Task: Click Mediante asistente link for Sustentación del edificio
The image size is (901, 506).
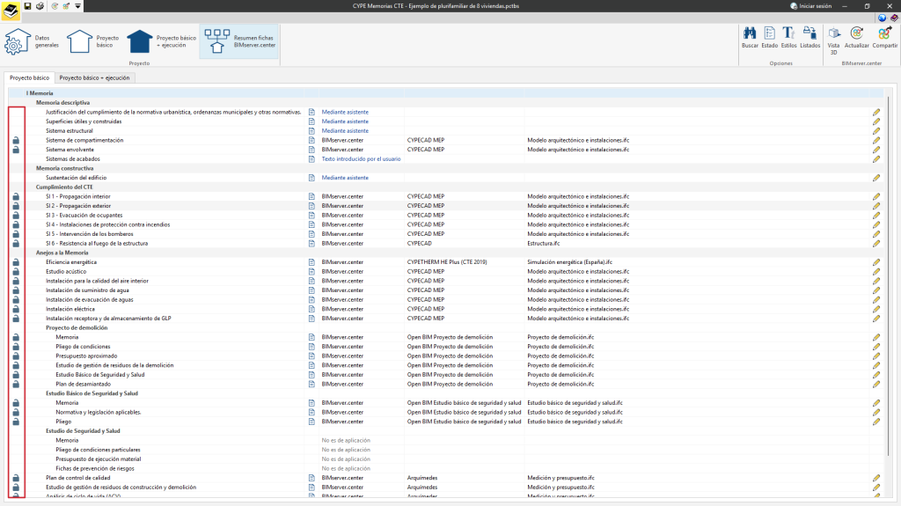Action: point(345,178)
